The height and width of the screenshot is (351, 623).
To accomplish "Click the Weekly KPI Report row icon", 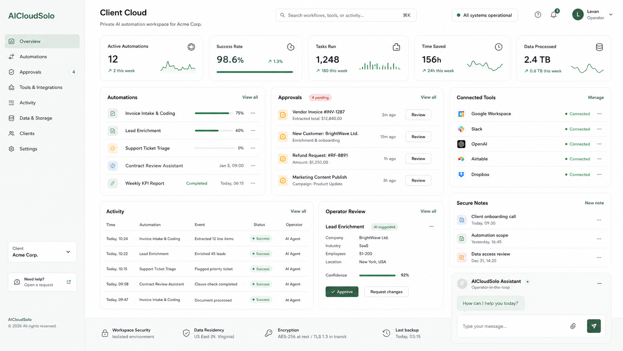I will tap(113, 183).
